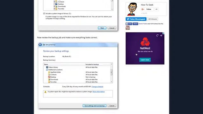Click the Facebook Like button
The height and width of the screenshot is (114, 203).
pyautogui.click(x=129, y=24)
